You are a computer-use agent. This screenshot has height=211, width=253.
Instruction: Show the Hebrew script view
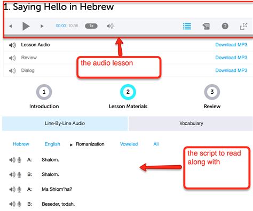(21, 144)
